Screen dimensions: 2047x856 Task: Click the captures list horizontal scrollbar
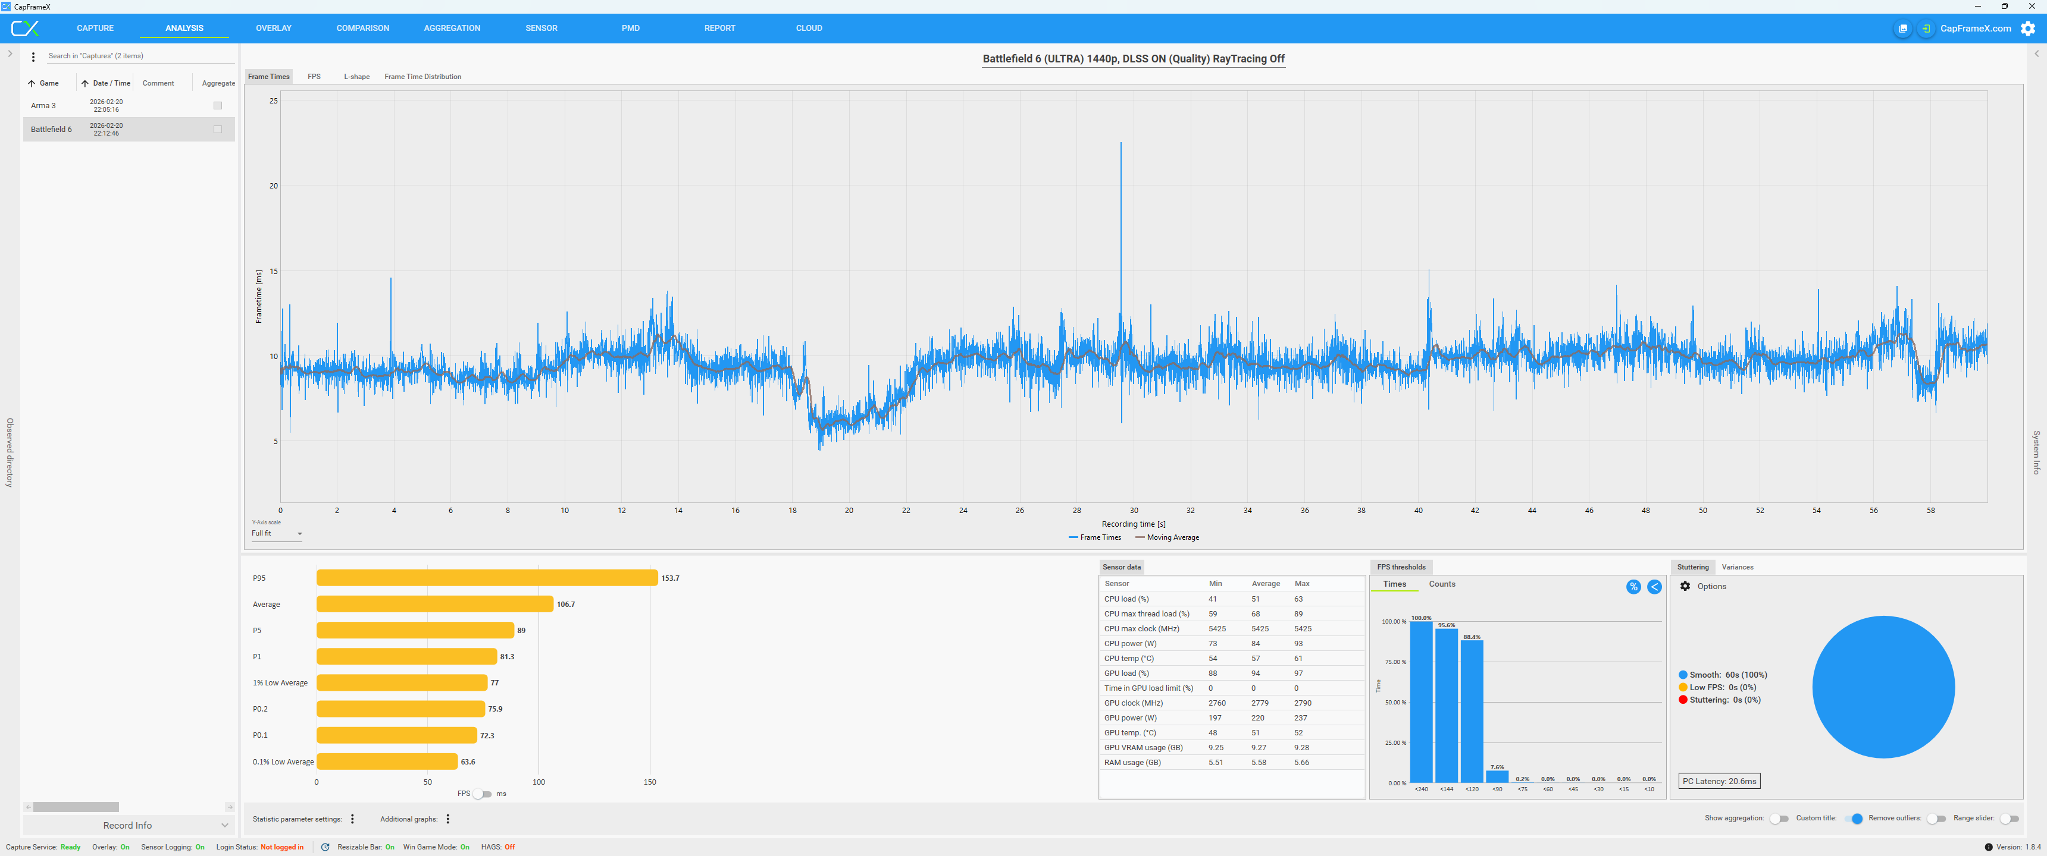tap(76, 807)
